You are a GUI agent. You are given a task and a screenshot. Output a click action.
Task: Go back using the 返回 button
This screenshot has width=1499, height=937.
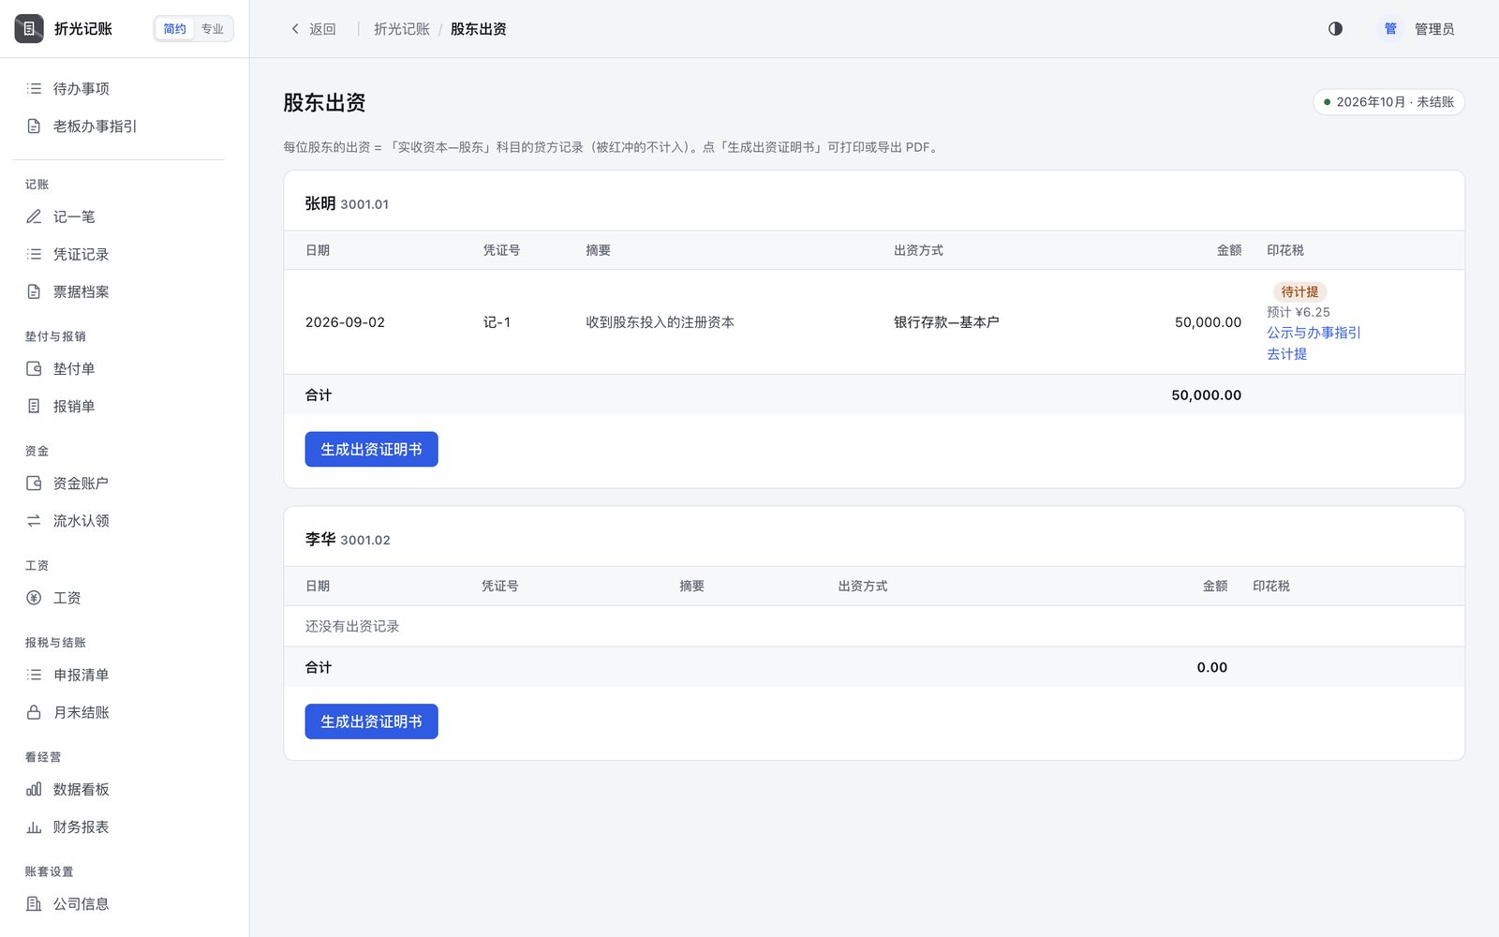313,29
